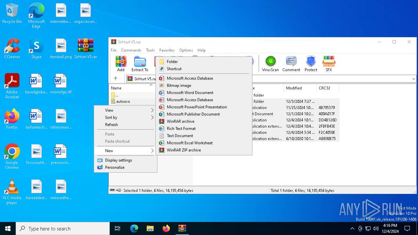Create a new Microsoft Word Document
The height and width of the screenshot is (235, 418).
coord(204,93)
